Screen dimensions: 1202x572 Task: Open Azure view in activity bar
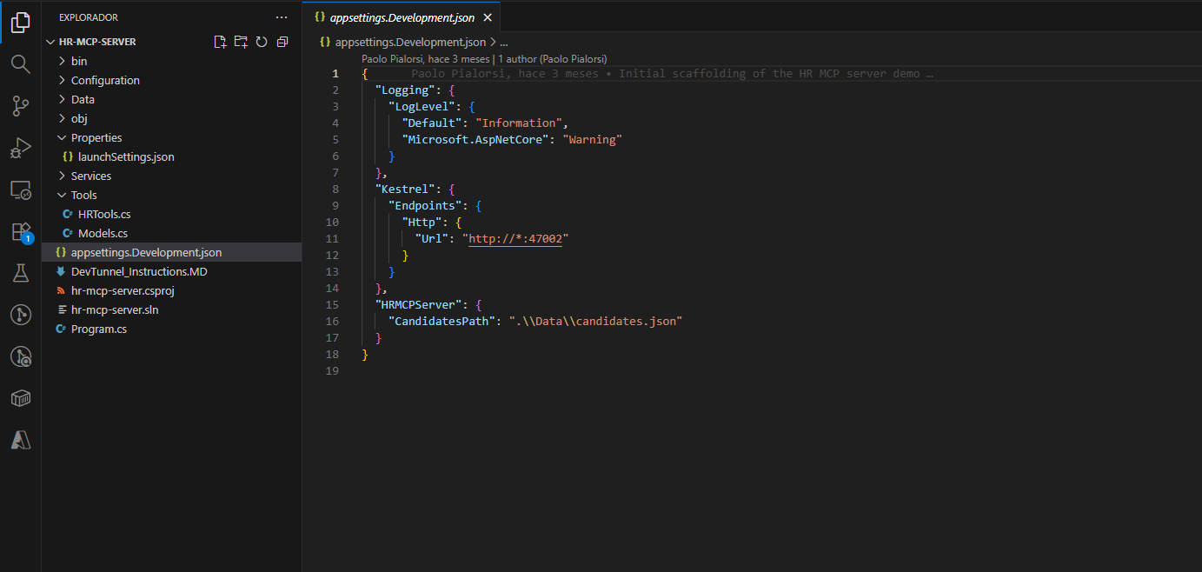21,440
